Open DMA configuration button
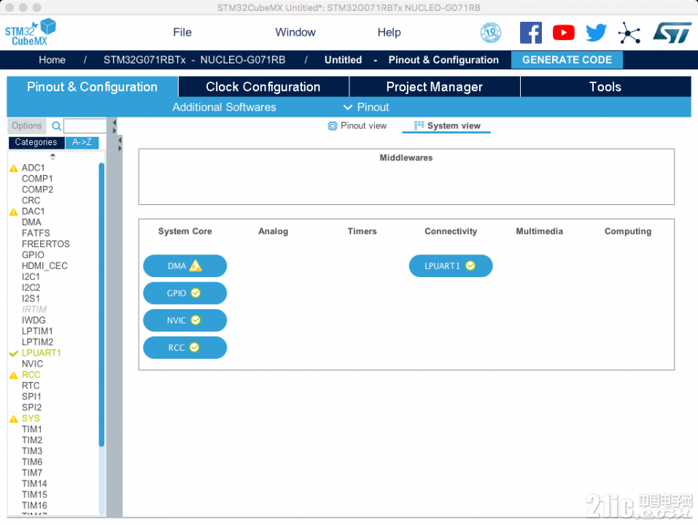Viewport: 698px width, 525px height. (x=185, y=265)
